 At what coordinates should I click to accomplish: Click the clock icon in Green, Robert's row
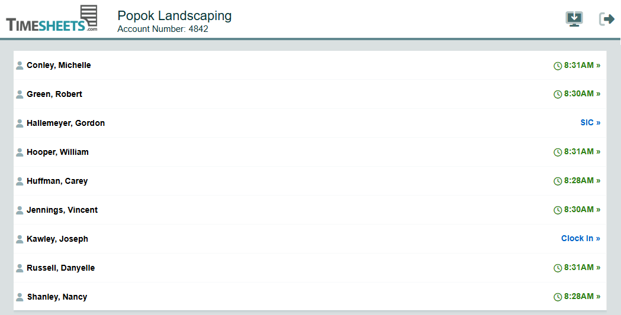558,95
